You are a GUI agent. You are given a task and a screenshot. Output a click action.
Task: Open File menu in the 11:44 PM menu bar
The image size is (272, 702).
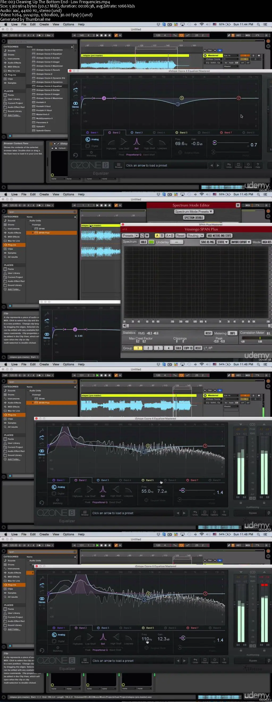click(24, 24)
